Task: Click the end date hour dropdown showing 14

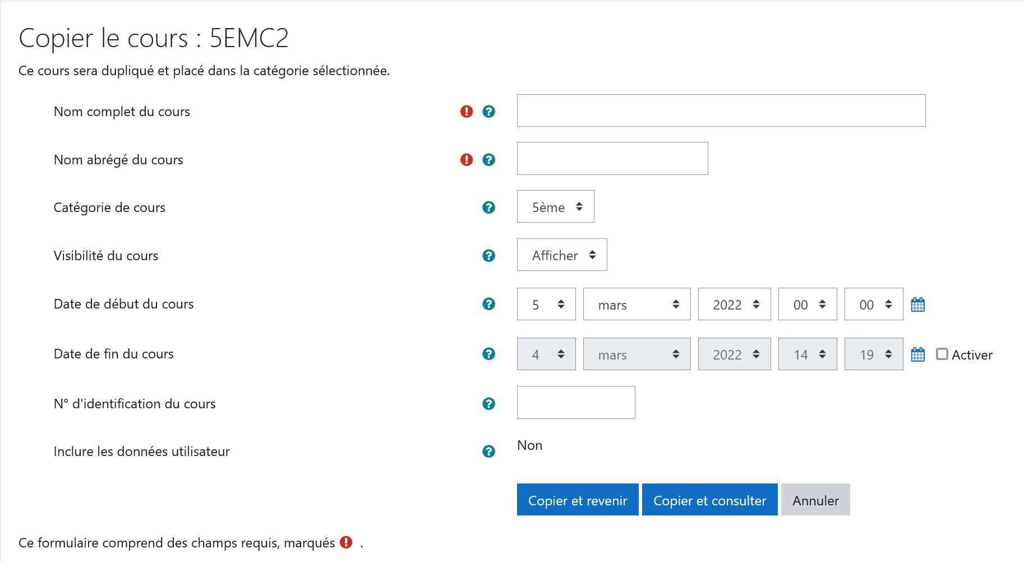Action: (x=808, y=354)
